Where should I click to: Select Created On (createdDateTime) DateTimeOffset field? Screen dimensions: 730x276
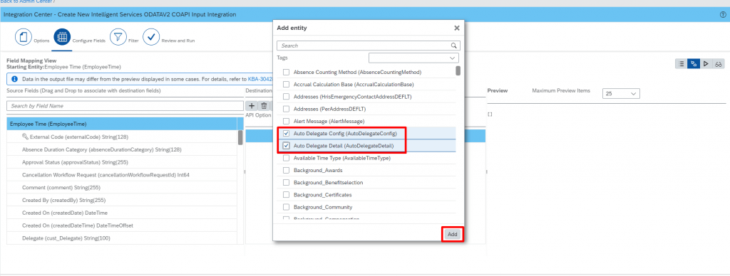(122, 225)
